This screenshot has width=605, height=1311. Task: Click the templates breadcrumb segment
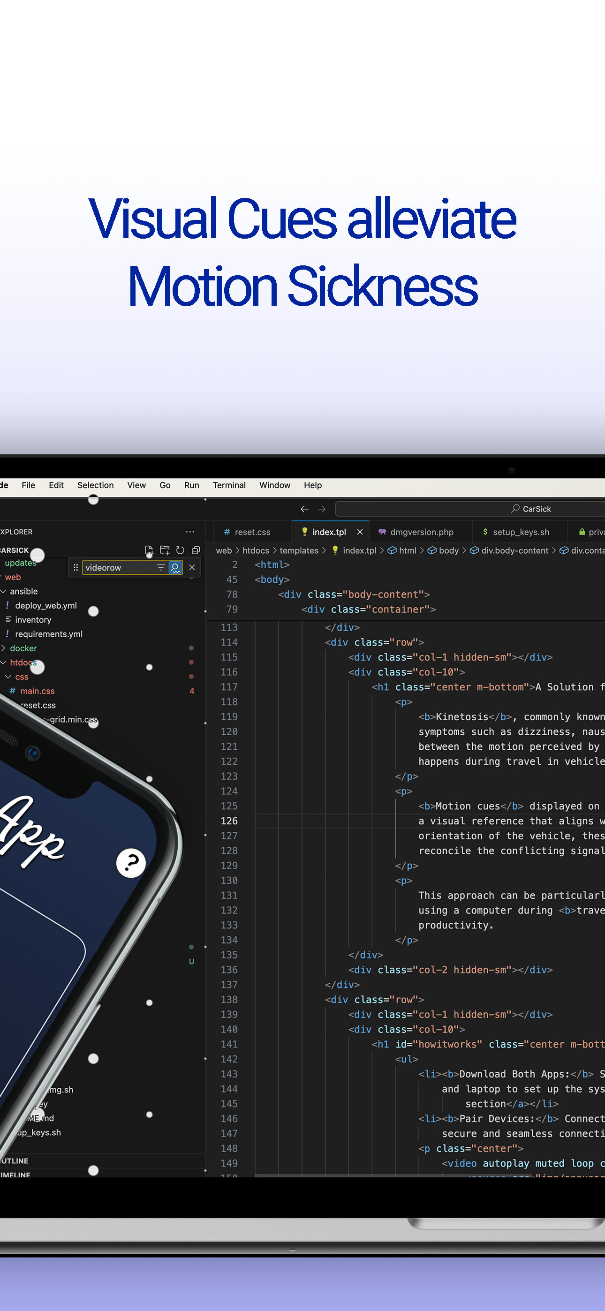coord(298,550)
